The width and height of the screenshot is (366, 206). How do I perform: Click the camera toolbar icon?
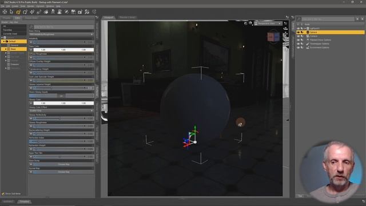tap(80, 11)
